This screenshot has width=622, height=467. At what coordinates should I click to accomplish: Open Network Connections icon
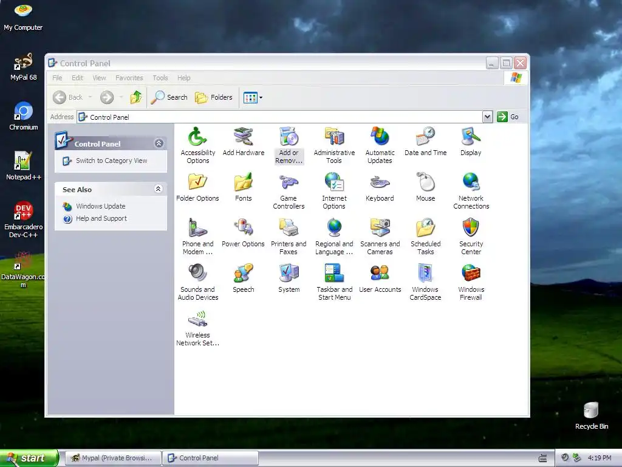point(471,191)
